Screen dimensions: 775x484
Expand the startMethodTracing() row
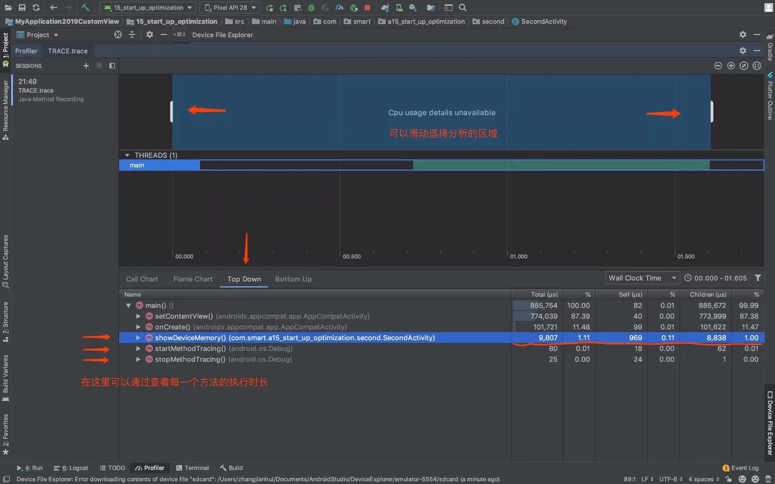[138, 348]
